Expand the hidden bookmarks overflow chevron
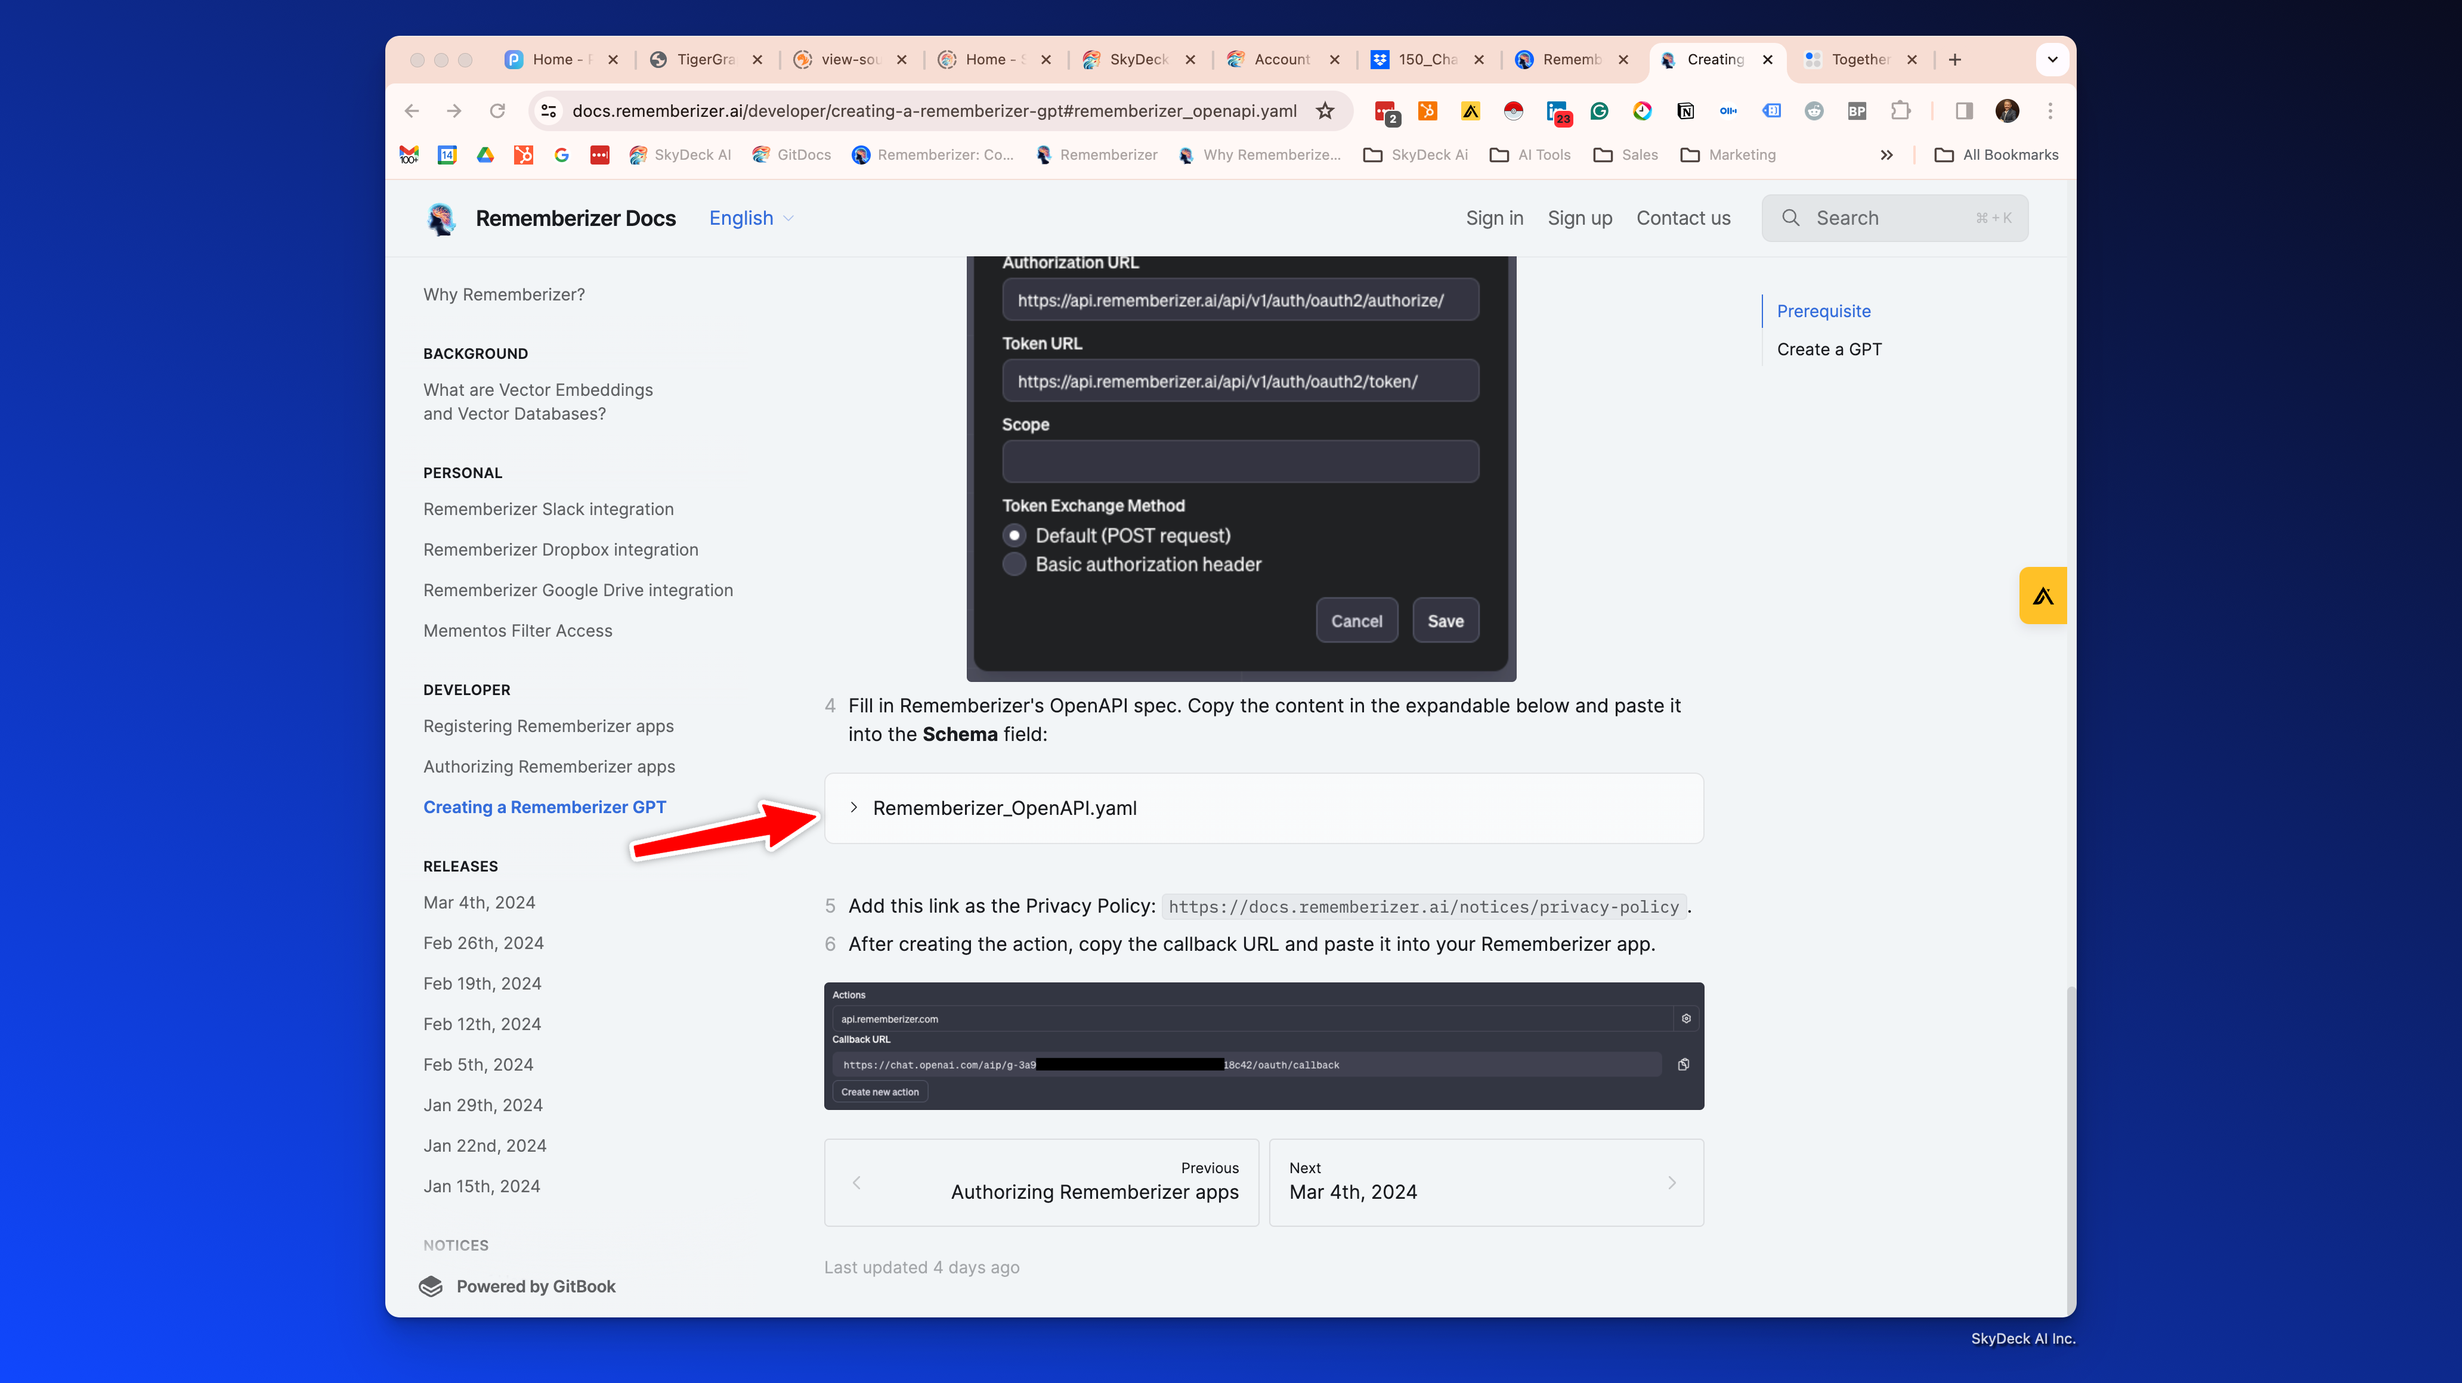 pyautogui.click(x=1886, y=155)
